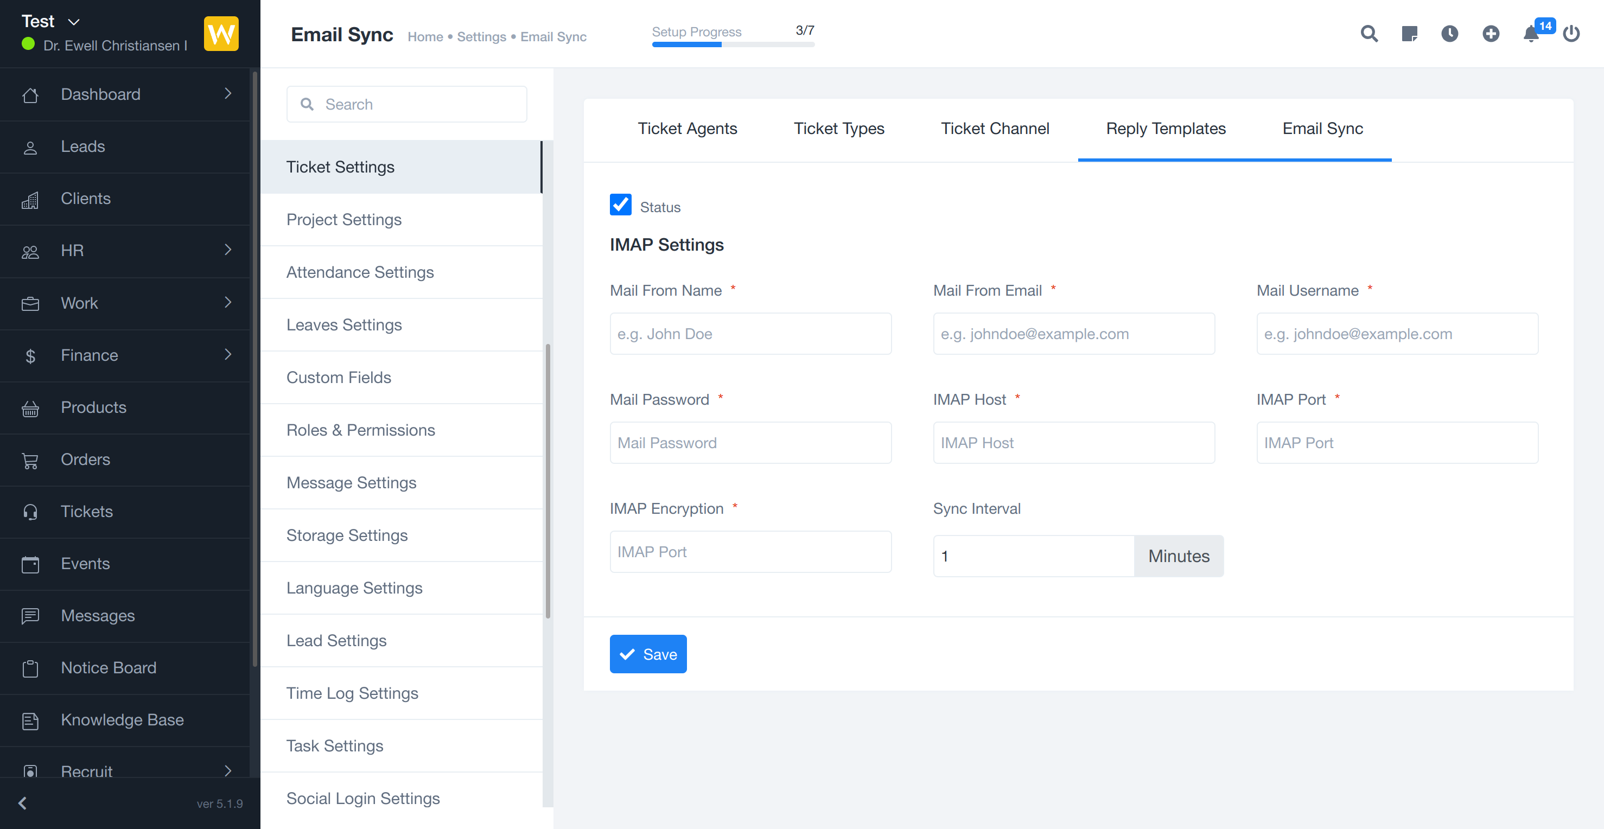Switch to the Ticket Agents tab

click(687, 129)
